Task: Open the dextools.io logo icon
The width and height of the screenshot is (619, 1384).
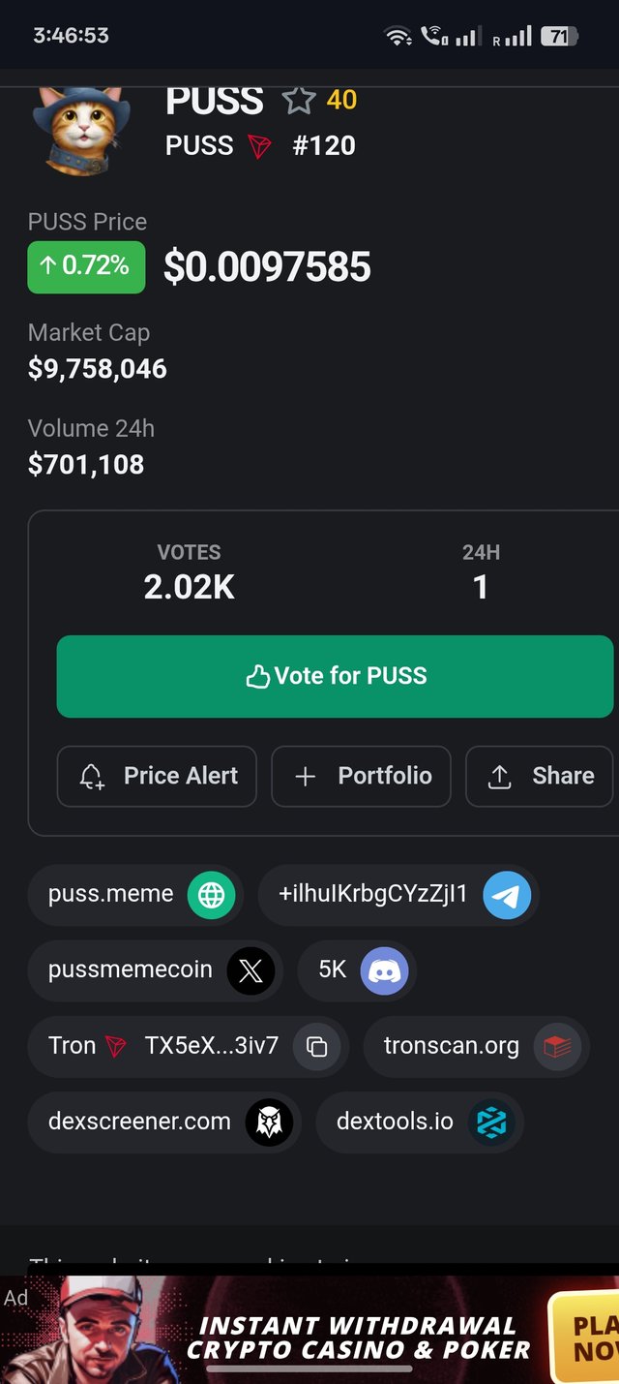Action: point(491,1123)
